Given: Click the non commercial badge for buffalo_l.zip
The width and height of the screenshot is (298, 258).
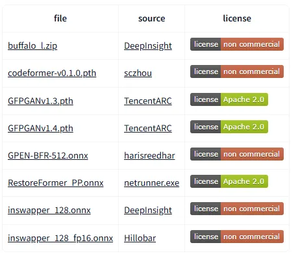Looking at the screenshot, I should (x=237, y=44).
